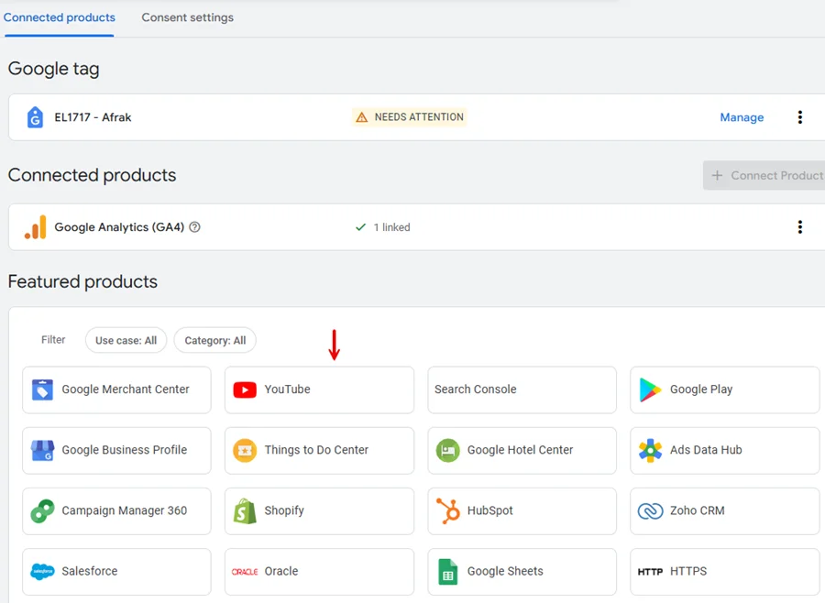Open the Category: All filter
The height and width of the screenshot is (603, 825).
(x=214, y=340)
